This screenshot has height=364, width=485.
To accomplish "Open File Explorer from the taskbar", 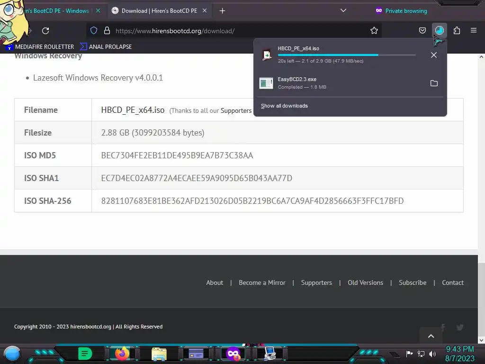I will tap(159, 354).
